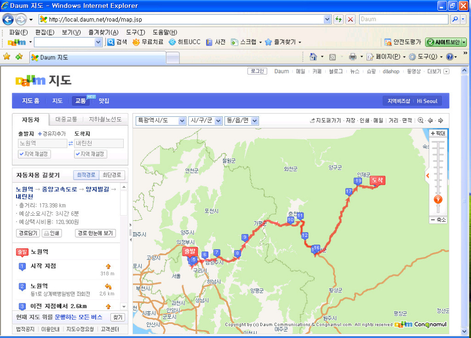Stop loading with the red X icon
Screen dimensions: 471x338
tap(350, 19)
